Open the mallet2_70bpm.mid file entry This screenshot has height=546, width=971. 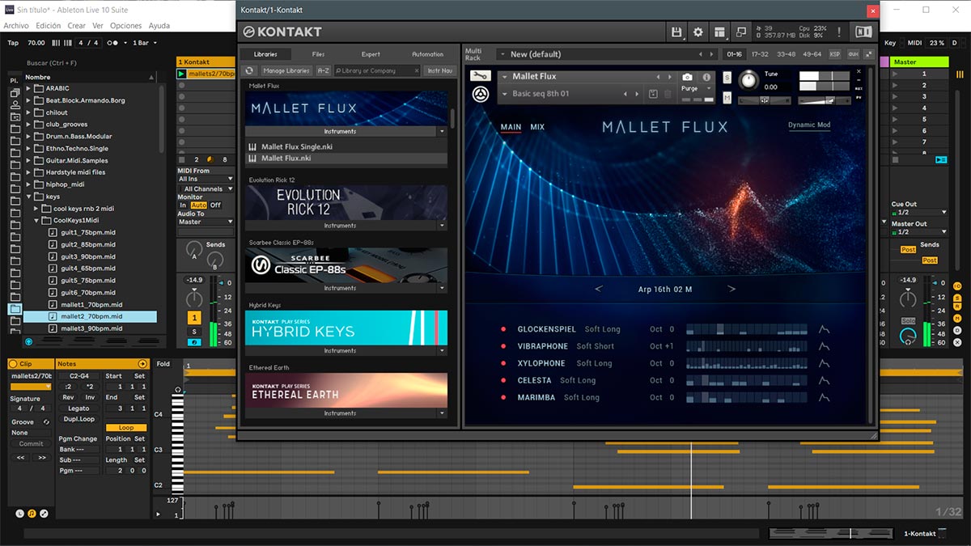[x=91, y=317]
